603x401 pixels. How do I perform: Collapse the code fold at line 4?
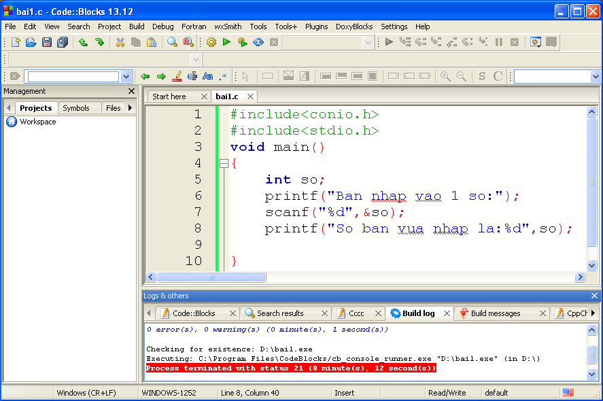pyautogui.click(x=224, y=163)
